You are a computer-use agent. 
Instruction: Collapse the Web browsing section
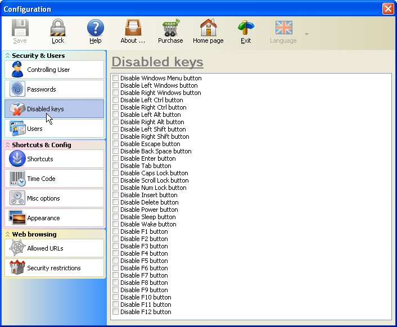8,234
